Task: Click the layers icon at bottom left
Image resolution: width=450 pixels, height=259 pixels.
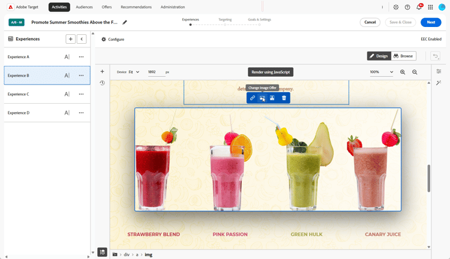Action: tap(103, 252)
